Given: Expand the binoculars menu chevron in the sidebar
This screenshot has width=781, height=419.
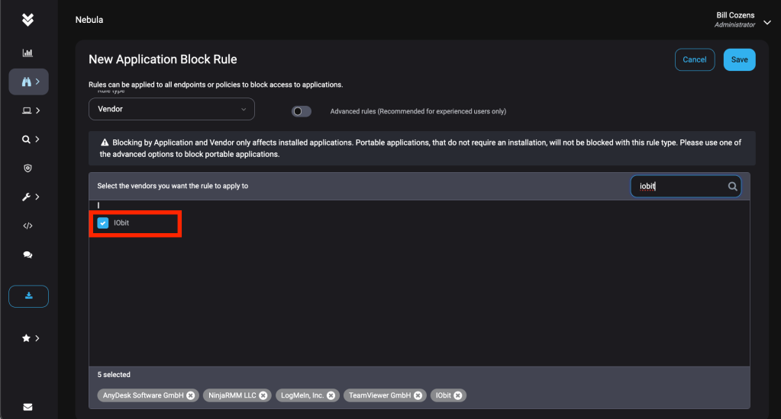Looking at the screenshot, I should (37, 82).
